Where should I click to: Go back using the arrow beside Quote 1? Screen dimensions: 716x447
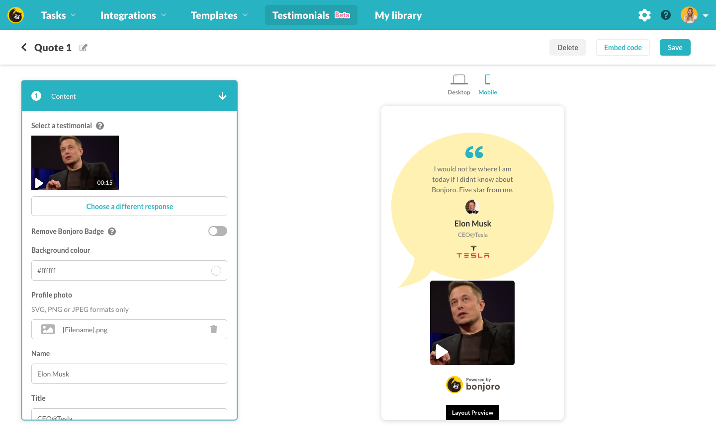click(x=24, y=47)
